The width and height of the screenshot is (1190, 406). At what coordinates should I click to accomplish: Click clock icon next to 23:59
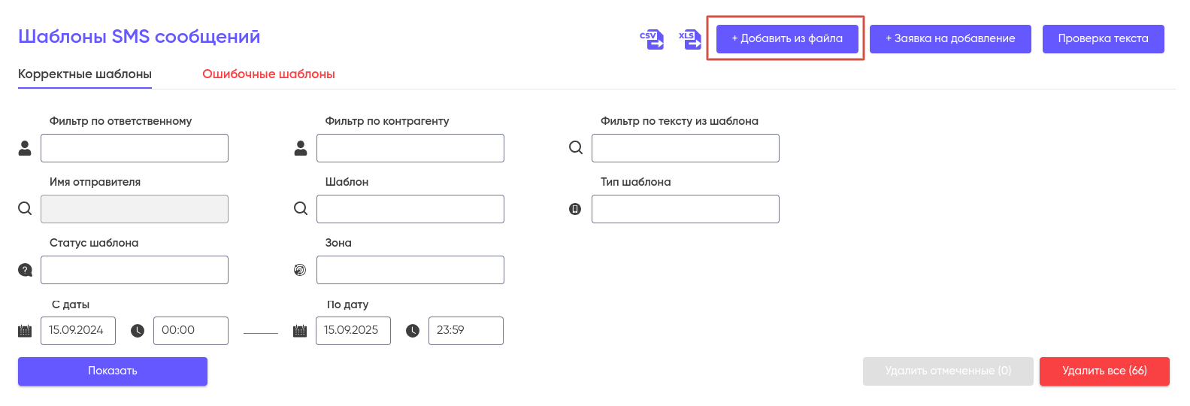tap(413, 331)
